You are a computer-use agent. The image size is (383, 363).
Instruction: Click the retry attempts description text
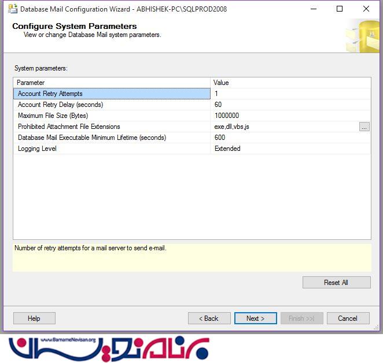90,248
